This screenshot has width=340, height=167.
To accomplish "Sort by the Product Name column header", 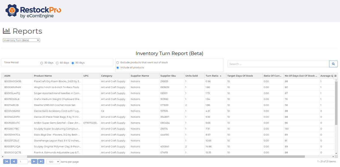I will coord(43,76).
